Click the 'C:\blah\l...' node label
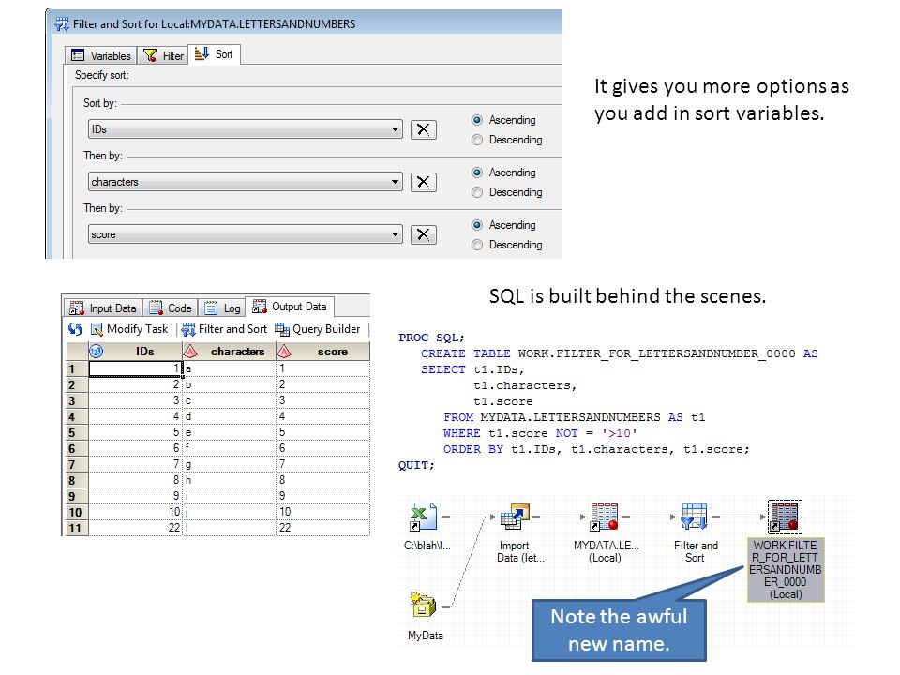Viewport: 900px width, 675px height. pos(427,546)
